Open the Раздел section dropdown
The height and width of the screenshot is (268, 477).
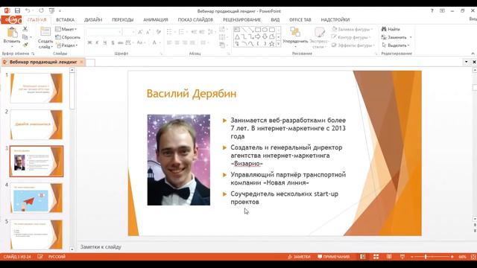tap(66, 45)
